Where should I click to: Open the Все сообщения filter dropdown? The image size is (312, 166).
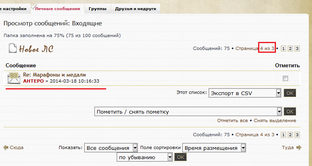point(111,148)
